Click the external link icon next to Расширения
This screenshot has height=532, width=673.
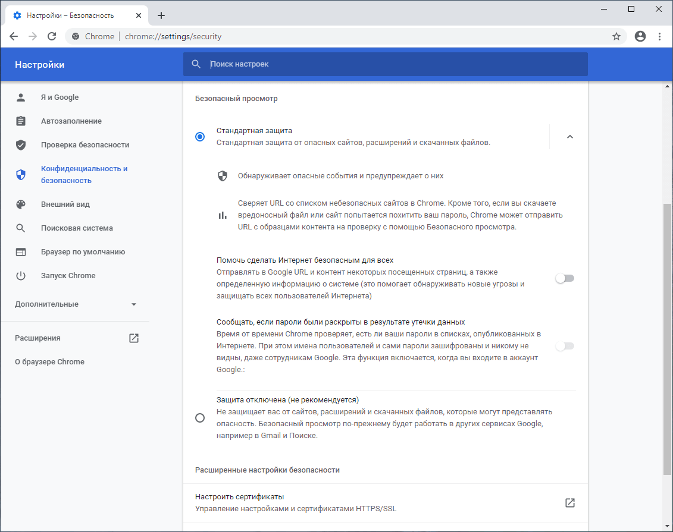[134, 338]
